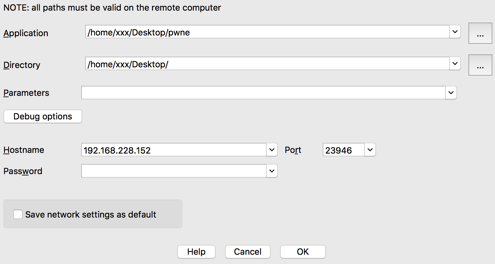495x264 pixels.
Task: Click the empty Parameters field
Action: 263,93
